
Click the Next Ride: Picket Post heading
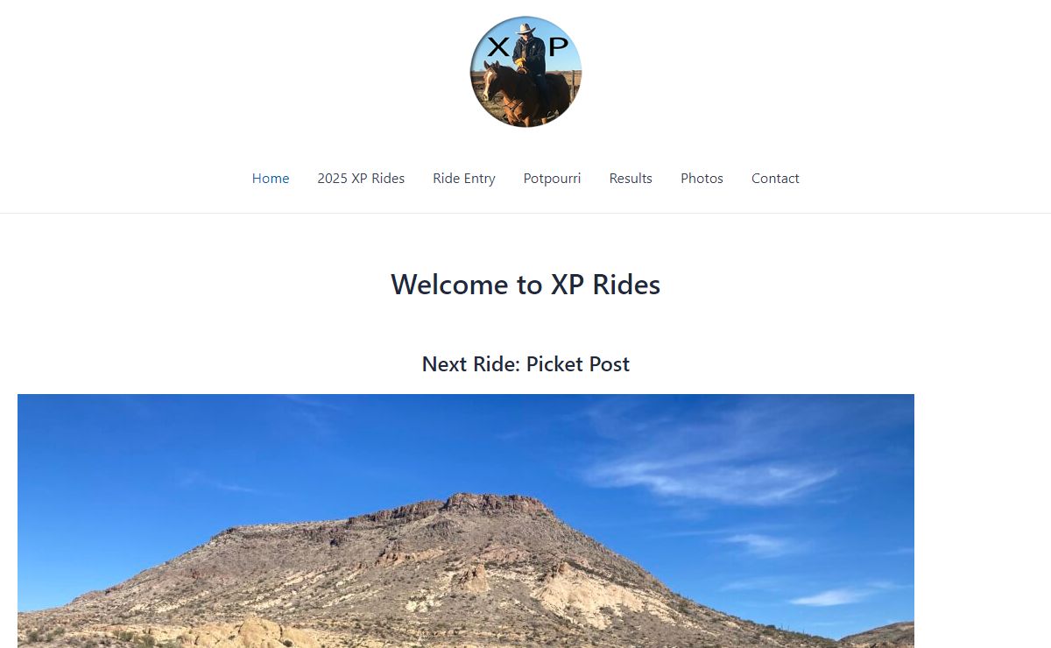click(525, 364)
